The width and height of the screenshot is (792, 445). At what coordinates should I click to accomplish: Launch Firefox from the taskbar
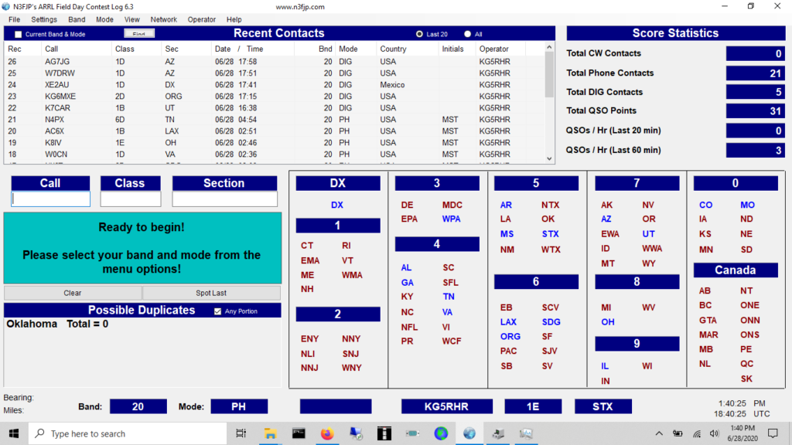click(x=327, y=433)
